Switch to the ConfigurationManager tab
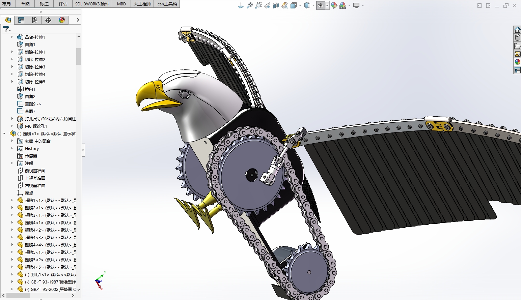Screen dimensions: 521x300 pos(35,20)
